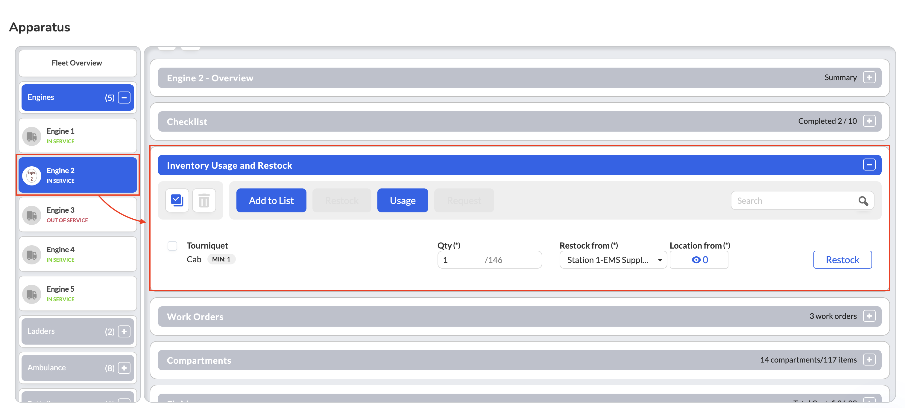This screenshot has height=408, width=905.
Task: Click the Add to List button
Action: [x=271, y=200]
